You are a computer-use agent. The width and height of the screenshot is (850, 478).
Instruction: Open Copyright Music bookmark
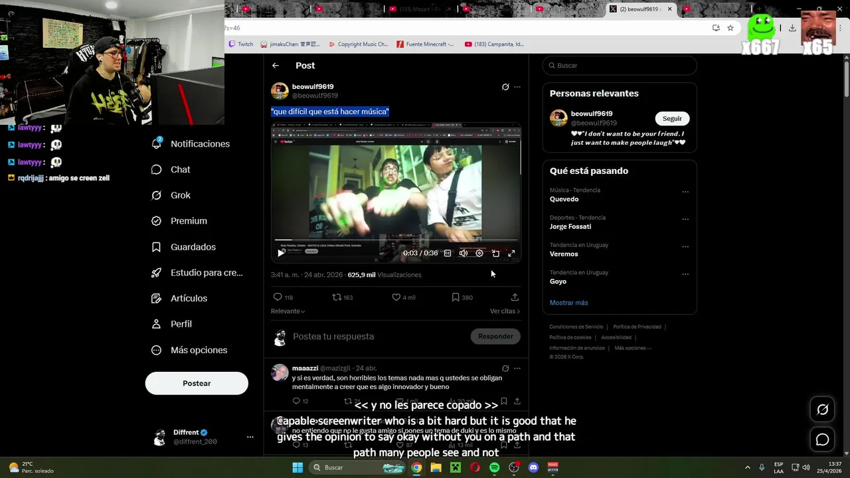[x=359, y=44]
